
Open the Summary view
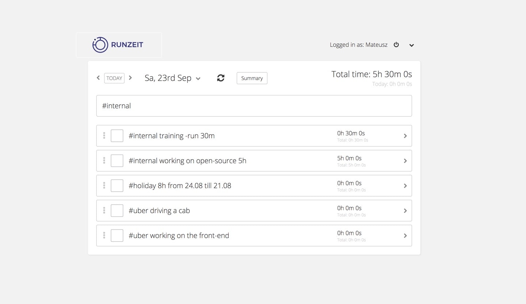252,78
